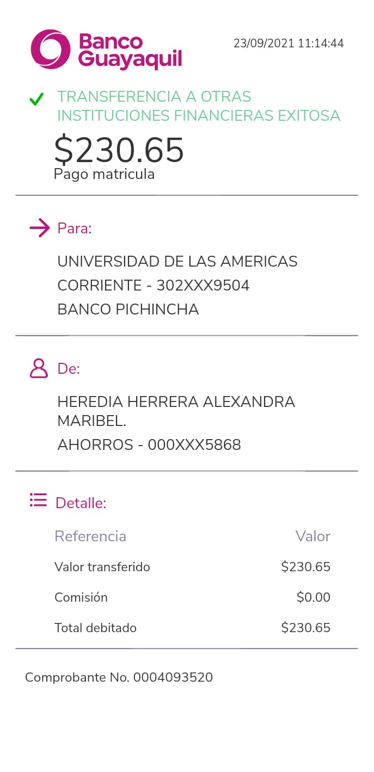Screen dimensions: 374x772
Task: Click the person icon beside De
Action: tap(39, 368)
